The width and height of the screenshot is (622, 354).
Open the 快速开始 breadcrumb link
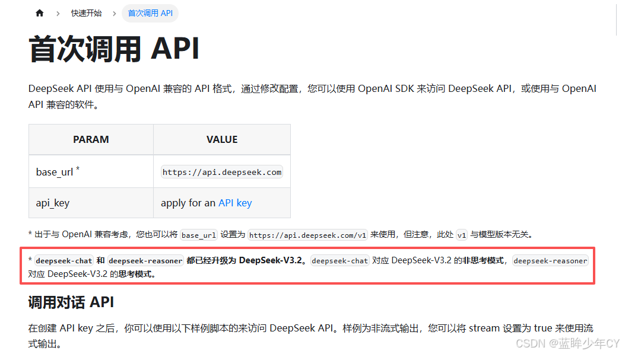(86, 13)
